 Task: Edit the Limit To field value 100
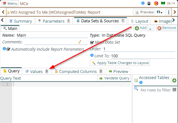[143, 56]
